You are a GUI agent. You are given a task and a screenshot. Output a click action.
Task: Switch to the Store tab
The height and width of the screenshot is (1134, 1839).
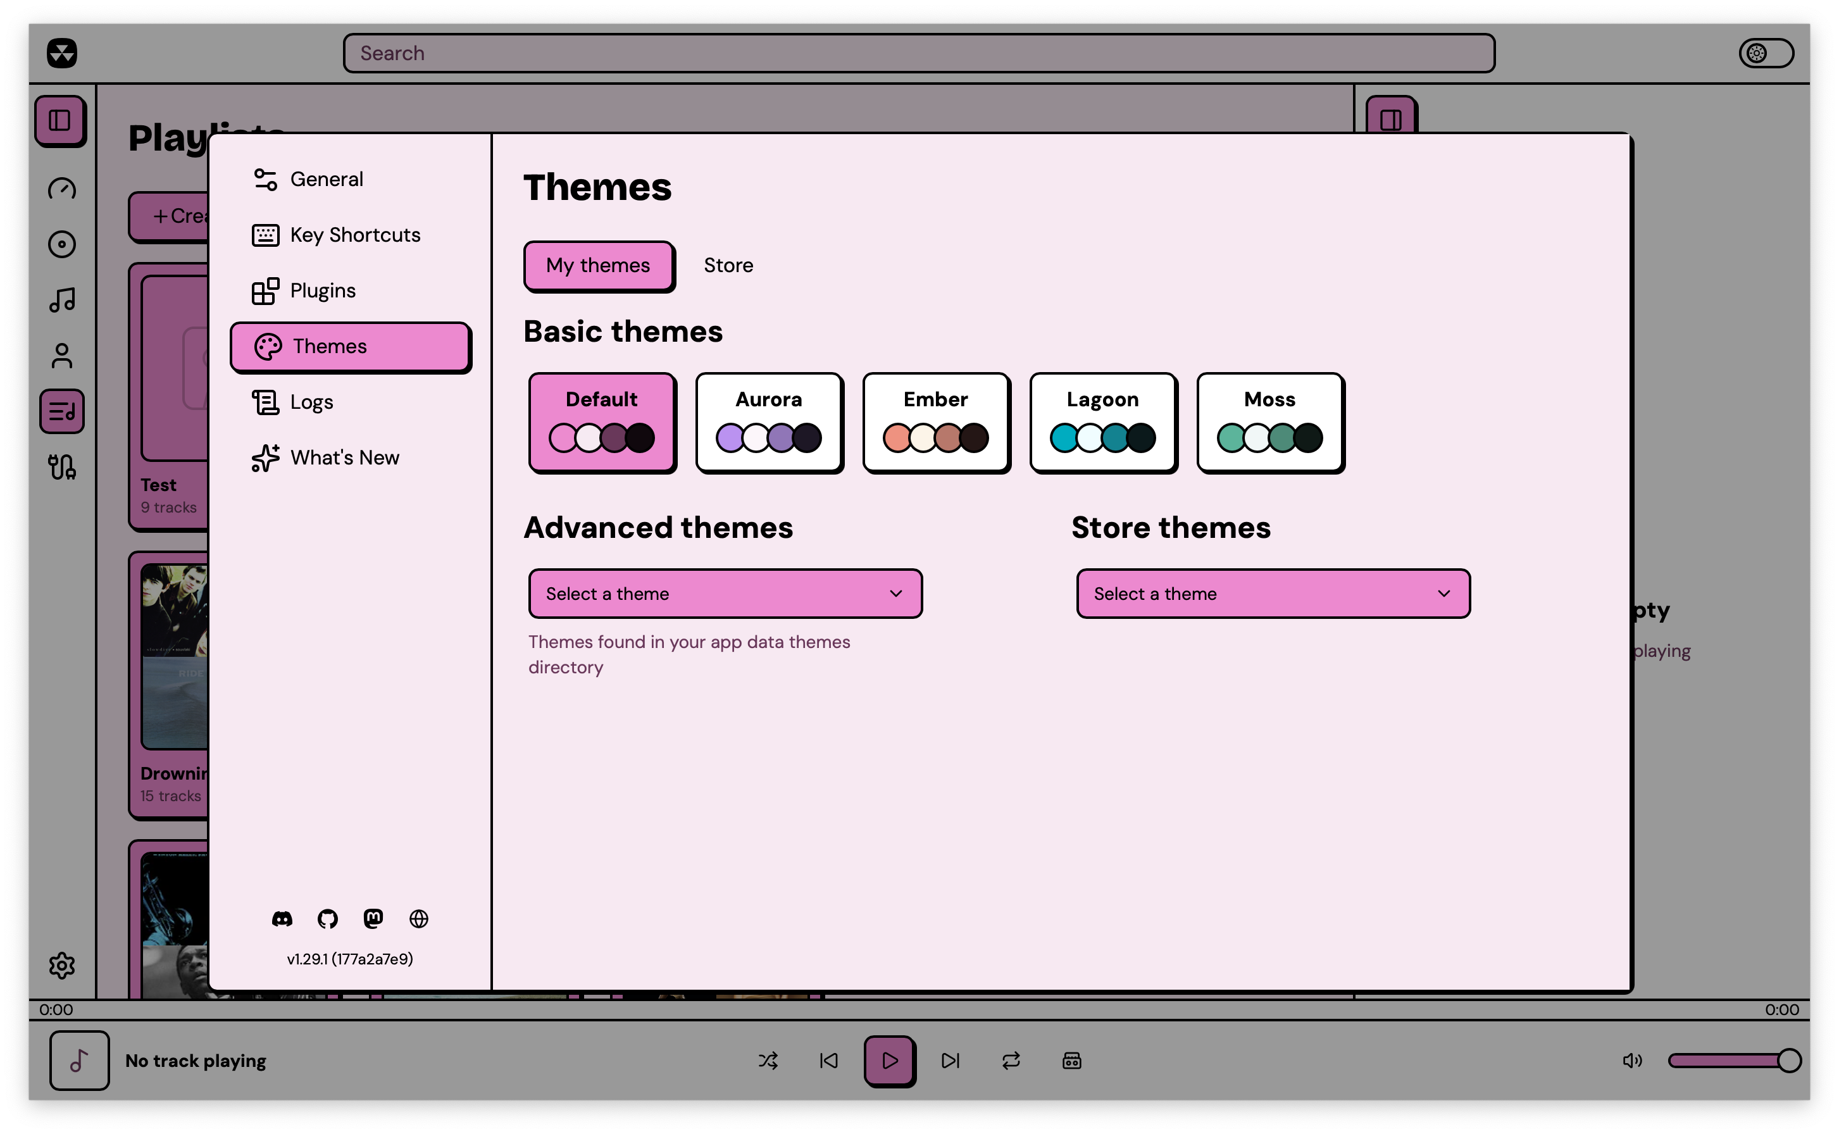click(728, 265)
